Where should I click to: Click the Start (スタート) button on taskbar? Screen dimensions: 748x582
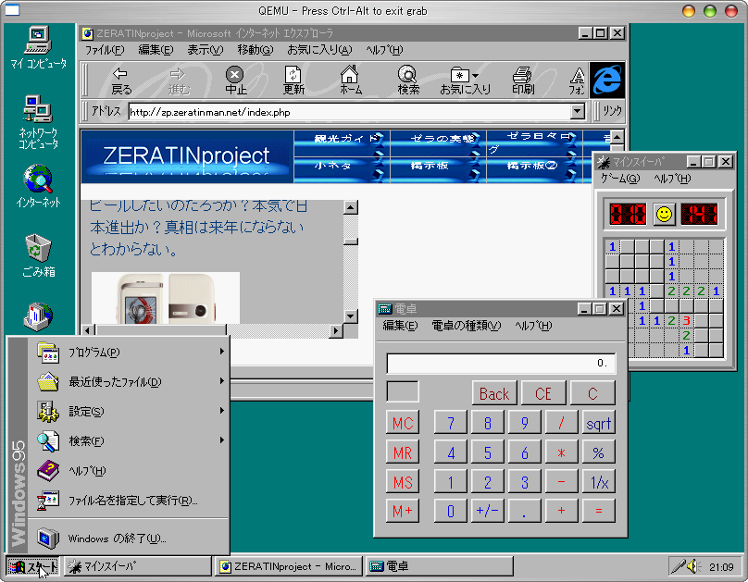(x=32, y=566)
